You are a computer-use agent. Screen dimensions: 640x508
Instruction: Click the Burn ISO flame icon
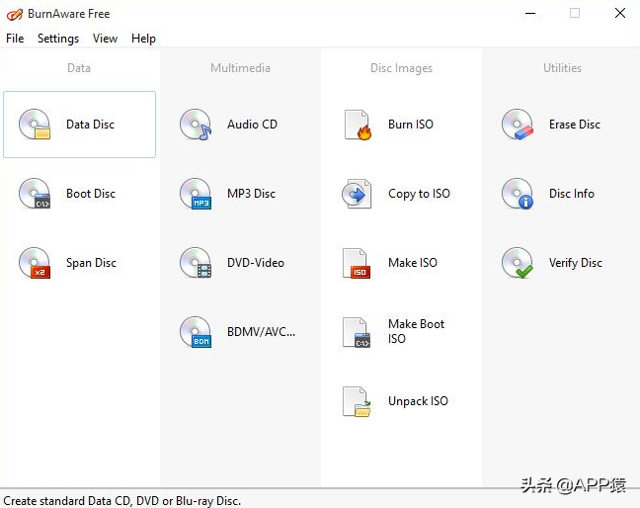357,125
